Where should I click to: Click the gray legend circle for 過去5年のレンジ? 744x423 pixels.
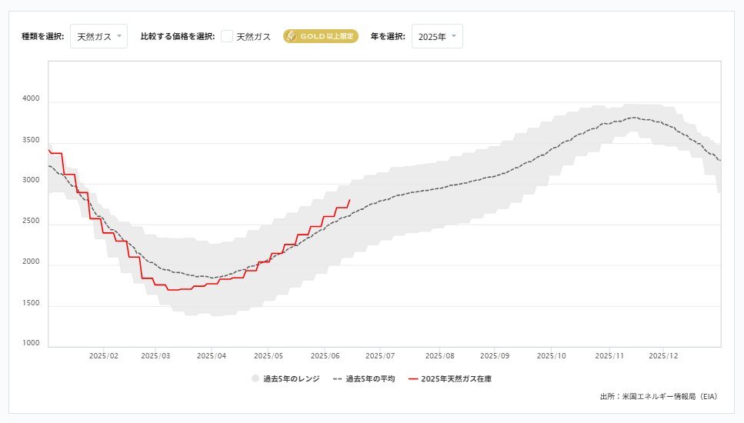click(255, 378)
